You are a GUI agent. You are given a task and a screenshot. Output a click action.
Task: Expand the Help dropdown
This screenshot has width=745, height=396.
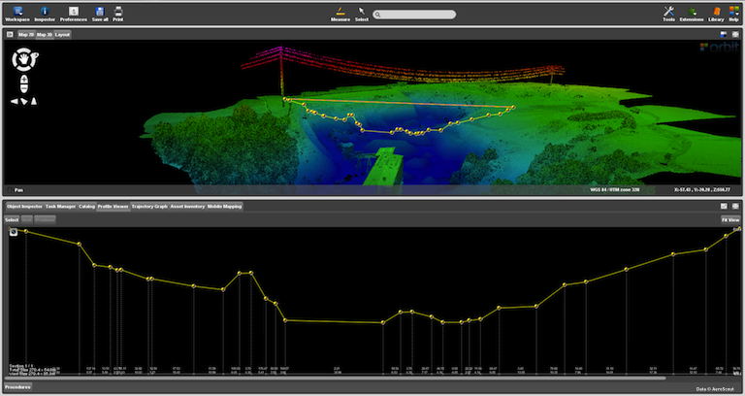[733, 11]
